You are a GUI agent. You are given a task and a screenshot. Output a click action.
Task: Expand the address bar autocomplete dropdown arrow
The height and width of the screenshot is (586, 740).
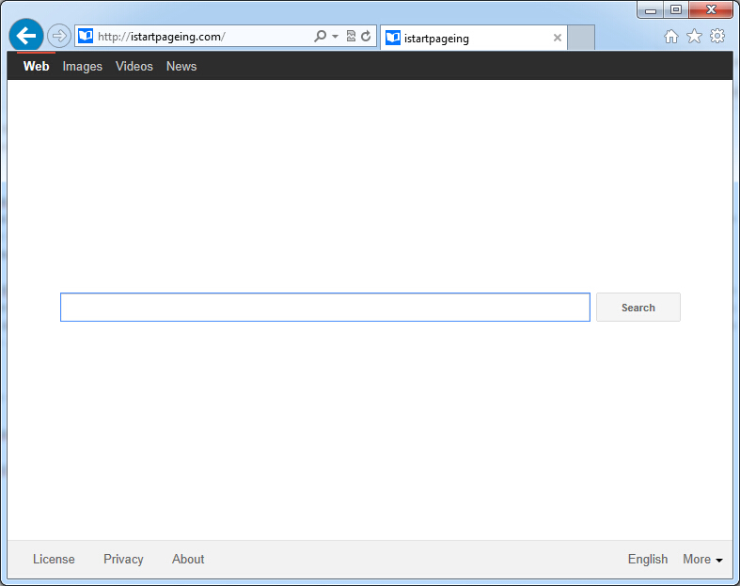335,37
